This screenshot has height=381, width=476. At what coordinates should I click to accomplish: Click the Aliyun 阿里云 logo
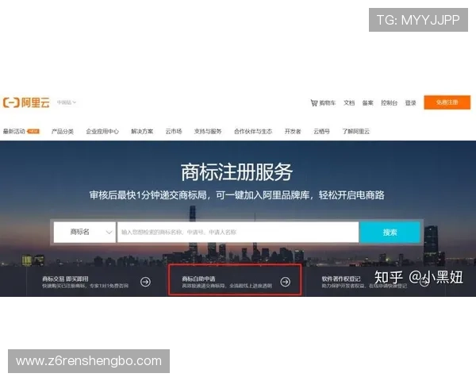pos(26,102)
